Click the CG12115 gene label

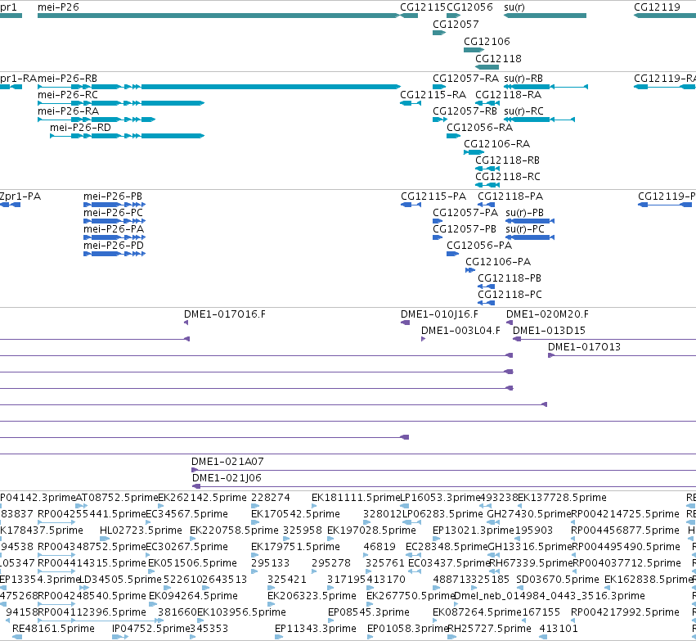pyautogui.click(x=423, y=7)
